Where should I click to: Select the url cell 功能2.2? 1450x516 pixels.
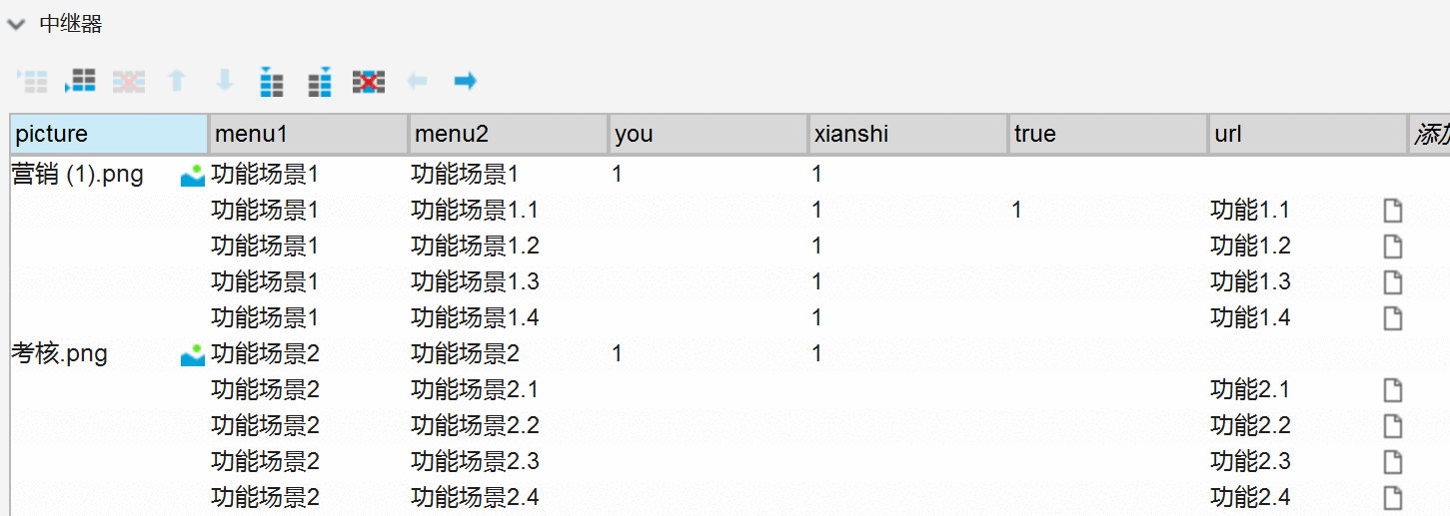point(1250,426)
